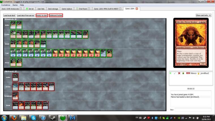Click the Bluetooth tray icon

pos(152,118)
